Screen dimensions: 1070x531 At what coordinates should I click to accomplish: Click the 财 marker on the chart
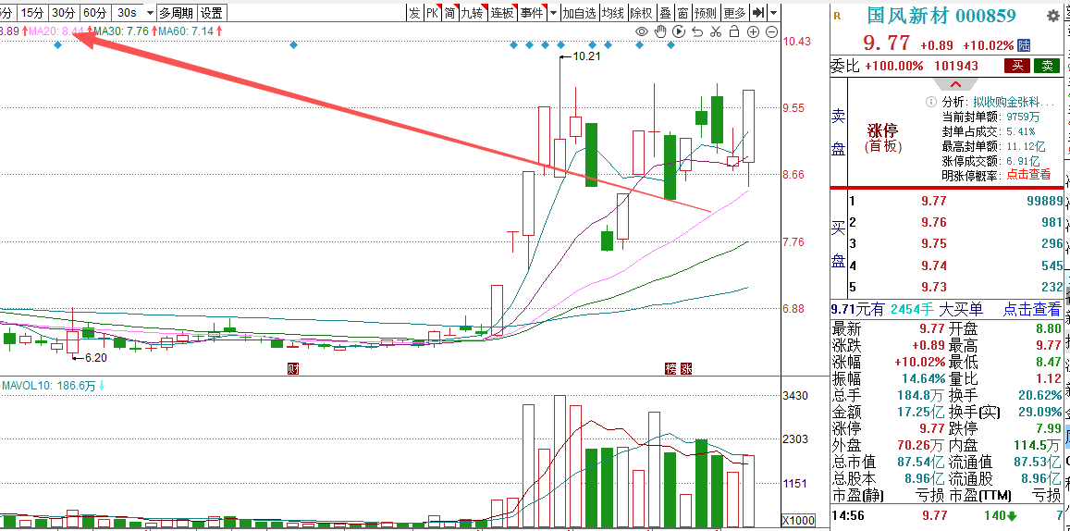click(x=294, y=369)
